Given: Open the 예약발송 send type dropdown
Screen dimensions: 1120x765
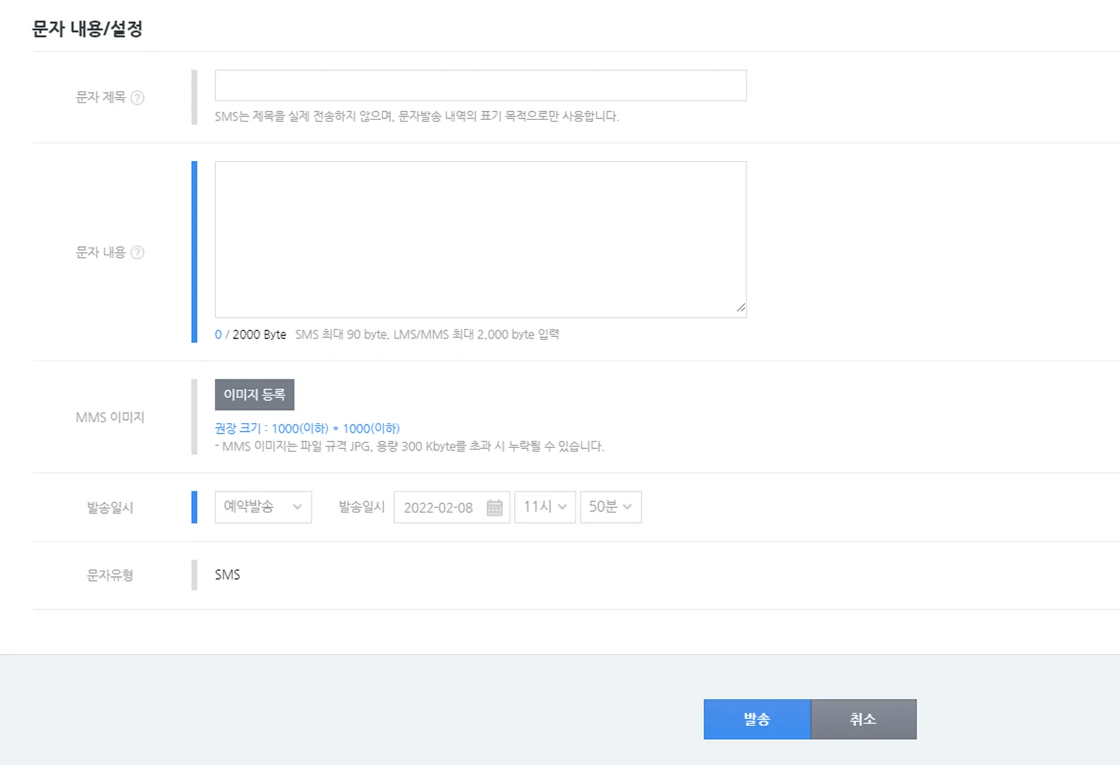Looking at the screenshot, I should coord(263,507).
